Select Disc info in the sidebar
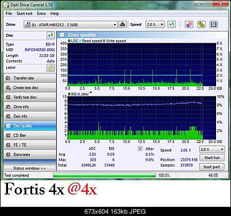The image size is (231, 216). [30, 117]
